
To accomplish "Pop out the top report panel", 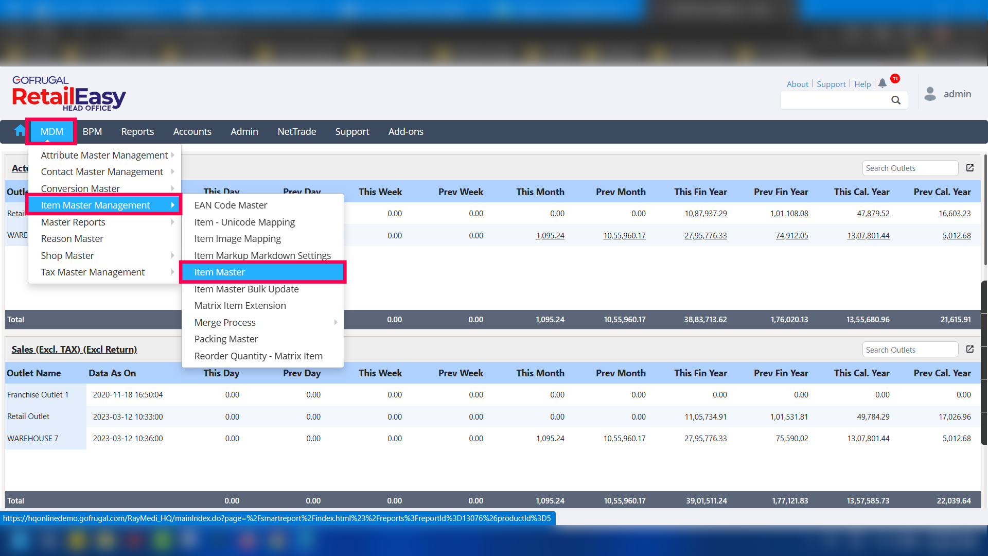I will [x=970, y=168].
